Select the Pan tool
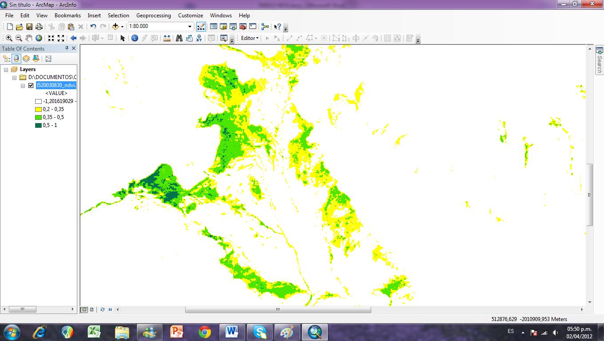 29,38
